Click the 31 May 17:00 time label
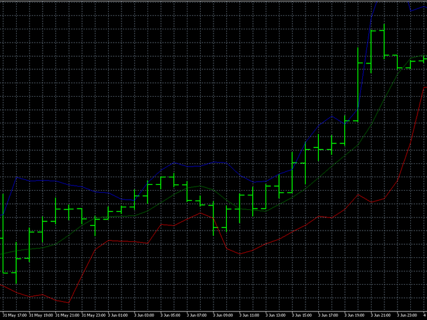This screenshot has height=320, width=427. click(x=16, y=315)
